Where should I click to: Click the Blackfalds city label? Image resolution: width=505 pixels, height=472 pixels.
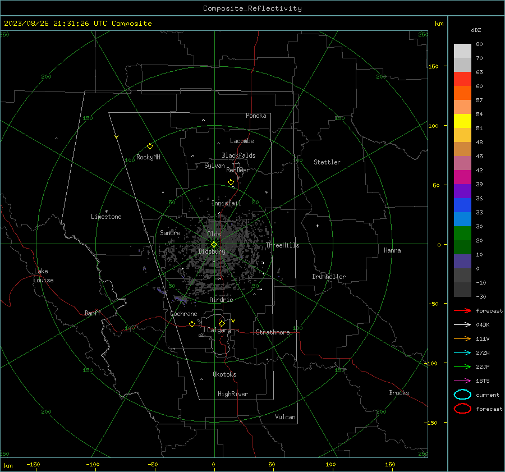tap(238, 155)
